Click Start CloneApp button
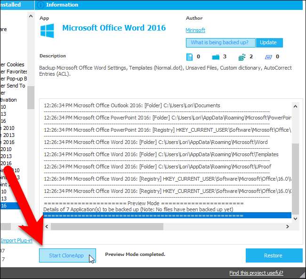This screenshot has height=279, width=306. coord(67,255)
